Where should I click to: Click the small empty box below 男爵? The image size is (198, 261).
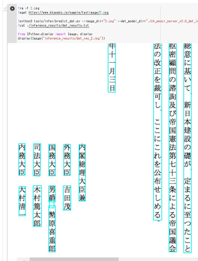coord(52,204)
